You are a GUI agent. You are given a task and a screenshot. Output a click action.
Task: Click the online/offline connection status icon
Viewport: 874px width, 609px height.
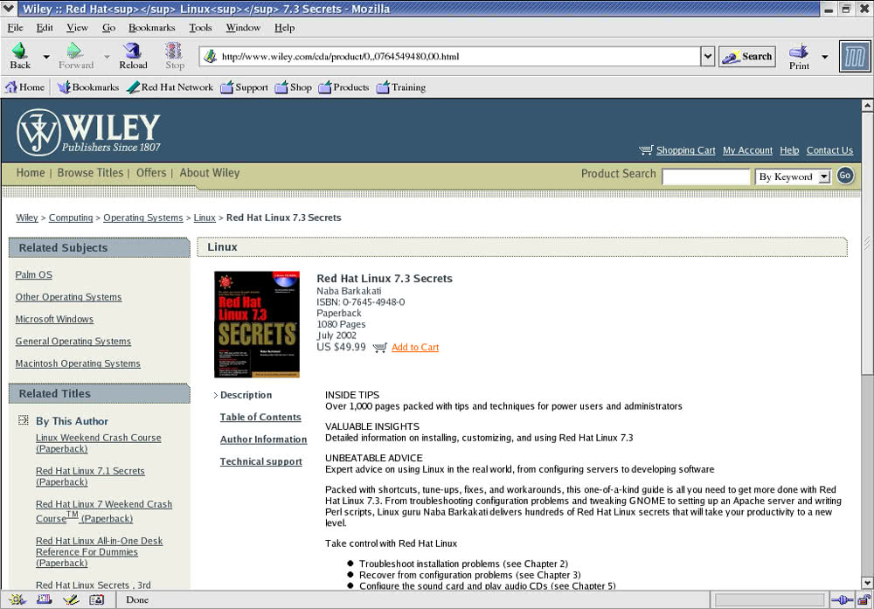tap(842, 600)
